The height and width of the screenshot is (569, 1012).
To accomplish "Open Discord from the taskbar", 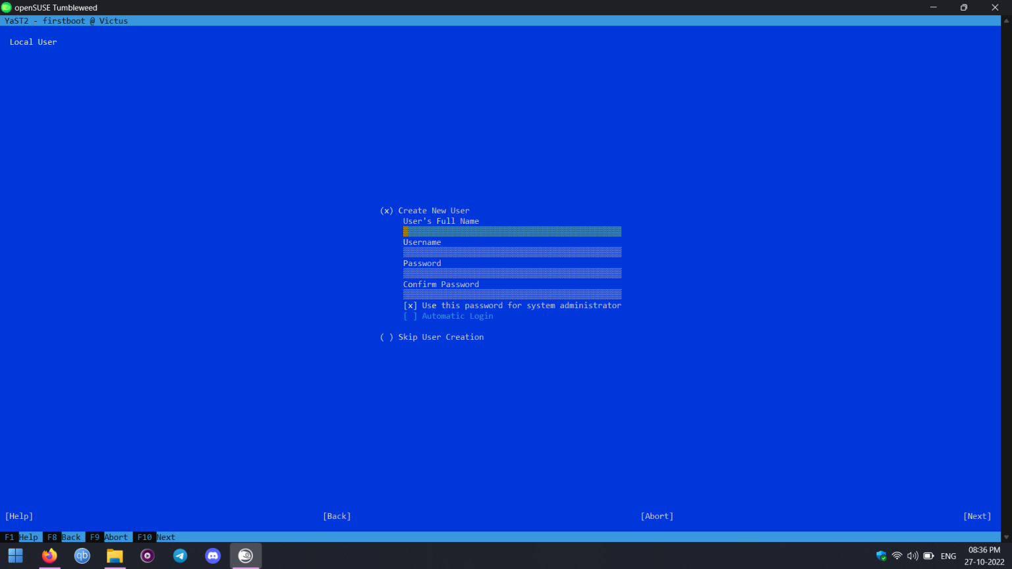I will pos(212,556).
